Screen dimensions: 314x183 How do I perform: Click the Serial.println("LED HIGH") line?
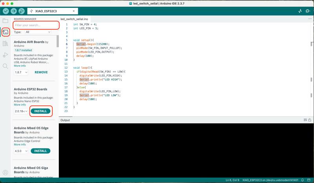[101, 80]
